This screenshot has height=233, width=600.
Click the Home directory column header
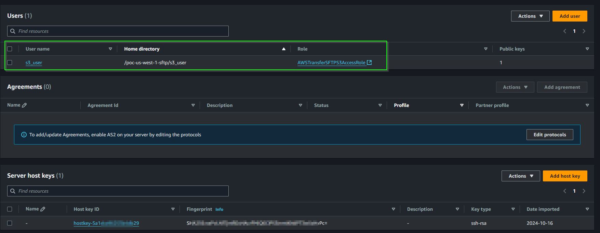(x=142, y=49)
